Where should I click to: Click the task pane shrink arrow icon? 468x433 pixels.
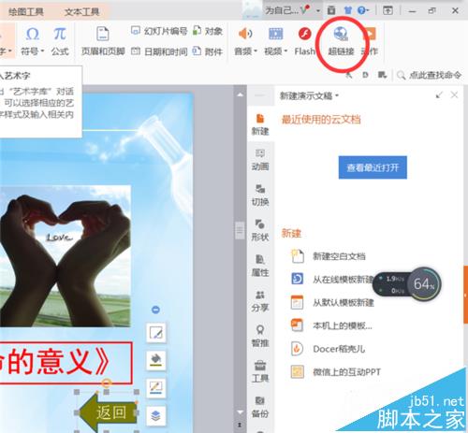tap(439, 95)
